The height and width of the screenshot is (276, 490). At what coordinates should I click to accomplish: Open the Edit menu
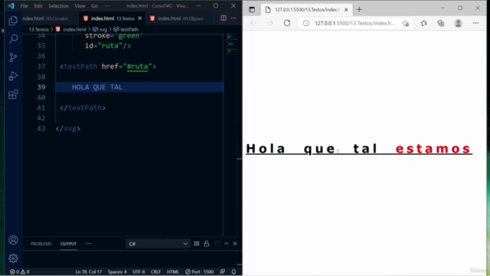pyautogui.click(x=38, y=6)
